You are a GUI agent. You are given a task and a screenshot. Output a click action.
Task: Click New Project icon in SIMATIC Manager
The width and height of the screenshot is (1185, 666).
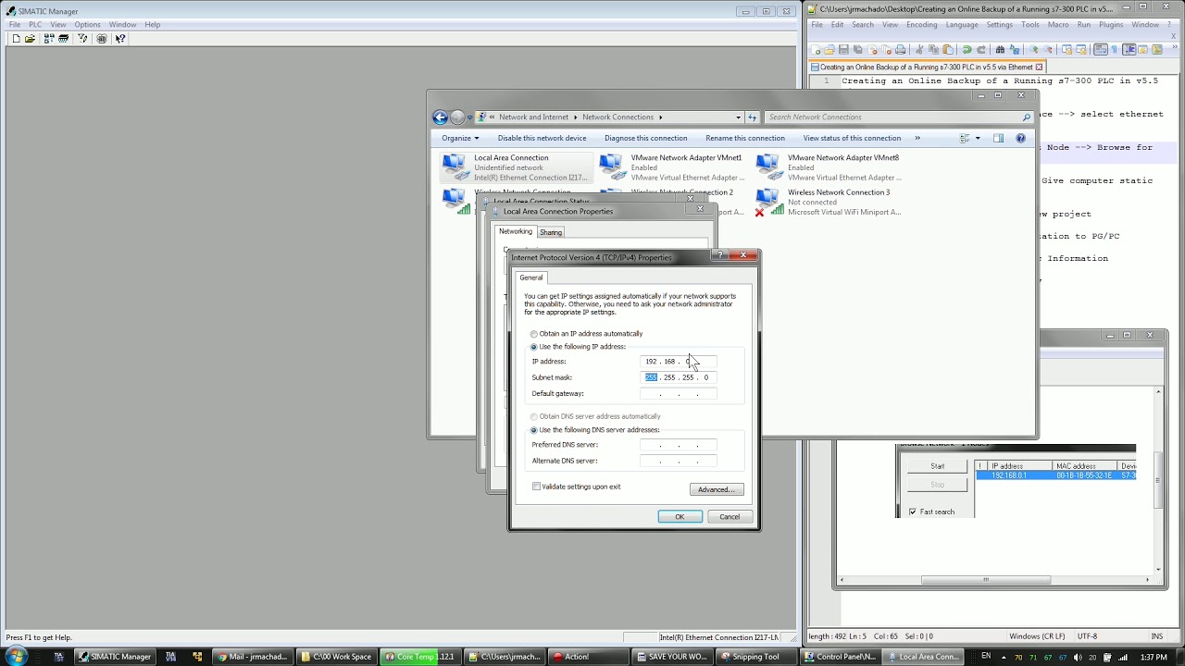coord(16,39)
